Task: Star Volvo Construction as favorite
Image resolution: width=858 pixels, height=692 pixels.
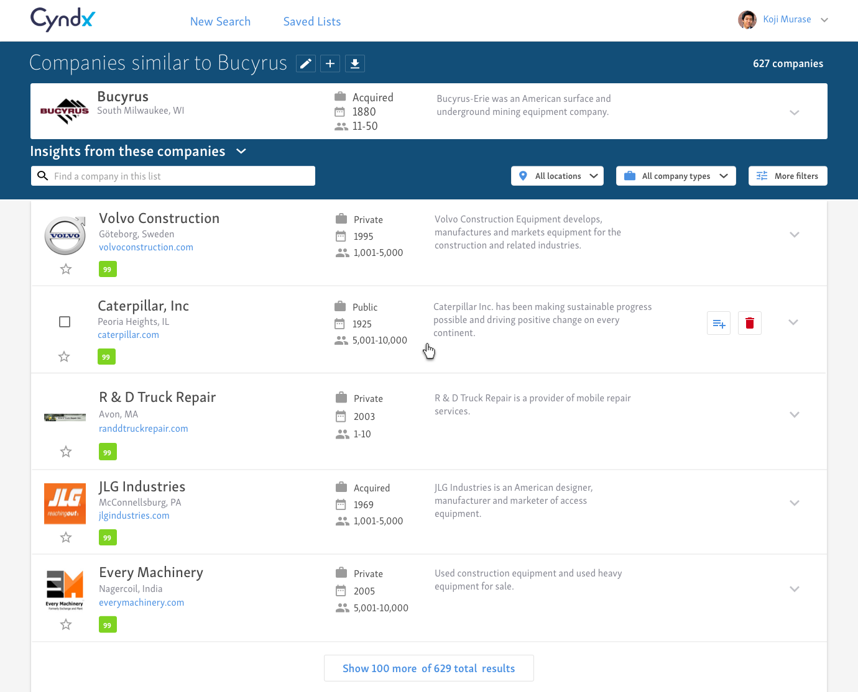Action: coord(66,269)
